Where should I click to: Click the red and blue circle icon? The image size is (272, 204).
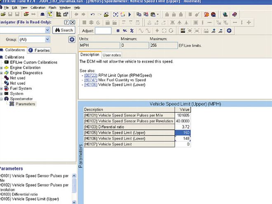(213, 14)
